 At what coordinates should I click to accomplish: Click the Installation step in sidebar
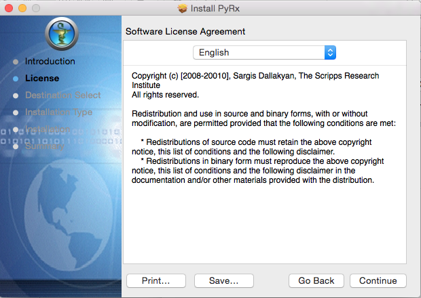point(48,129)
